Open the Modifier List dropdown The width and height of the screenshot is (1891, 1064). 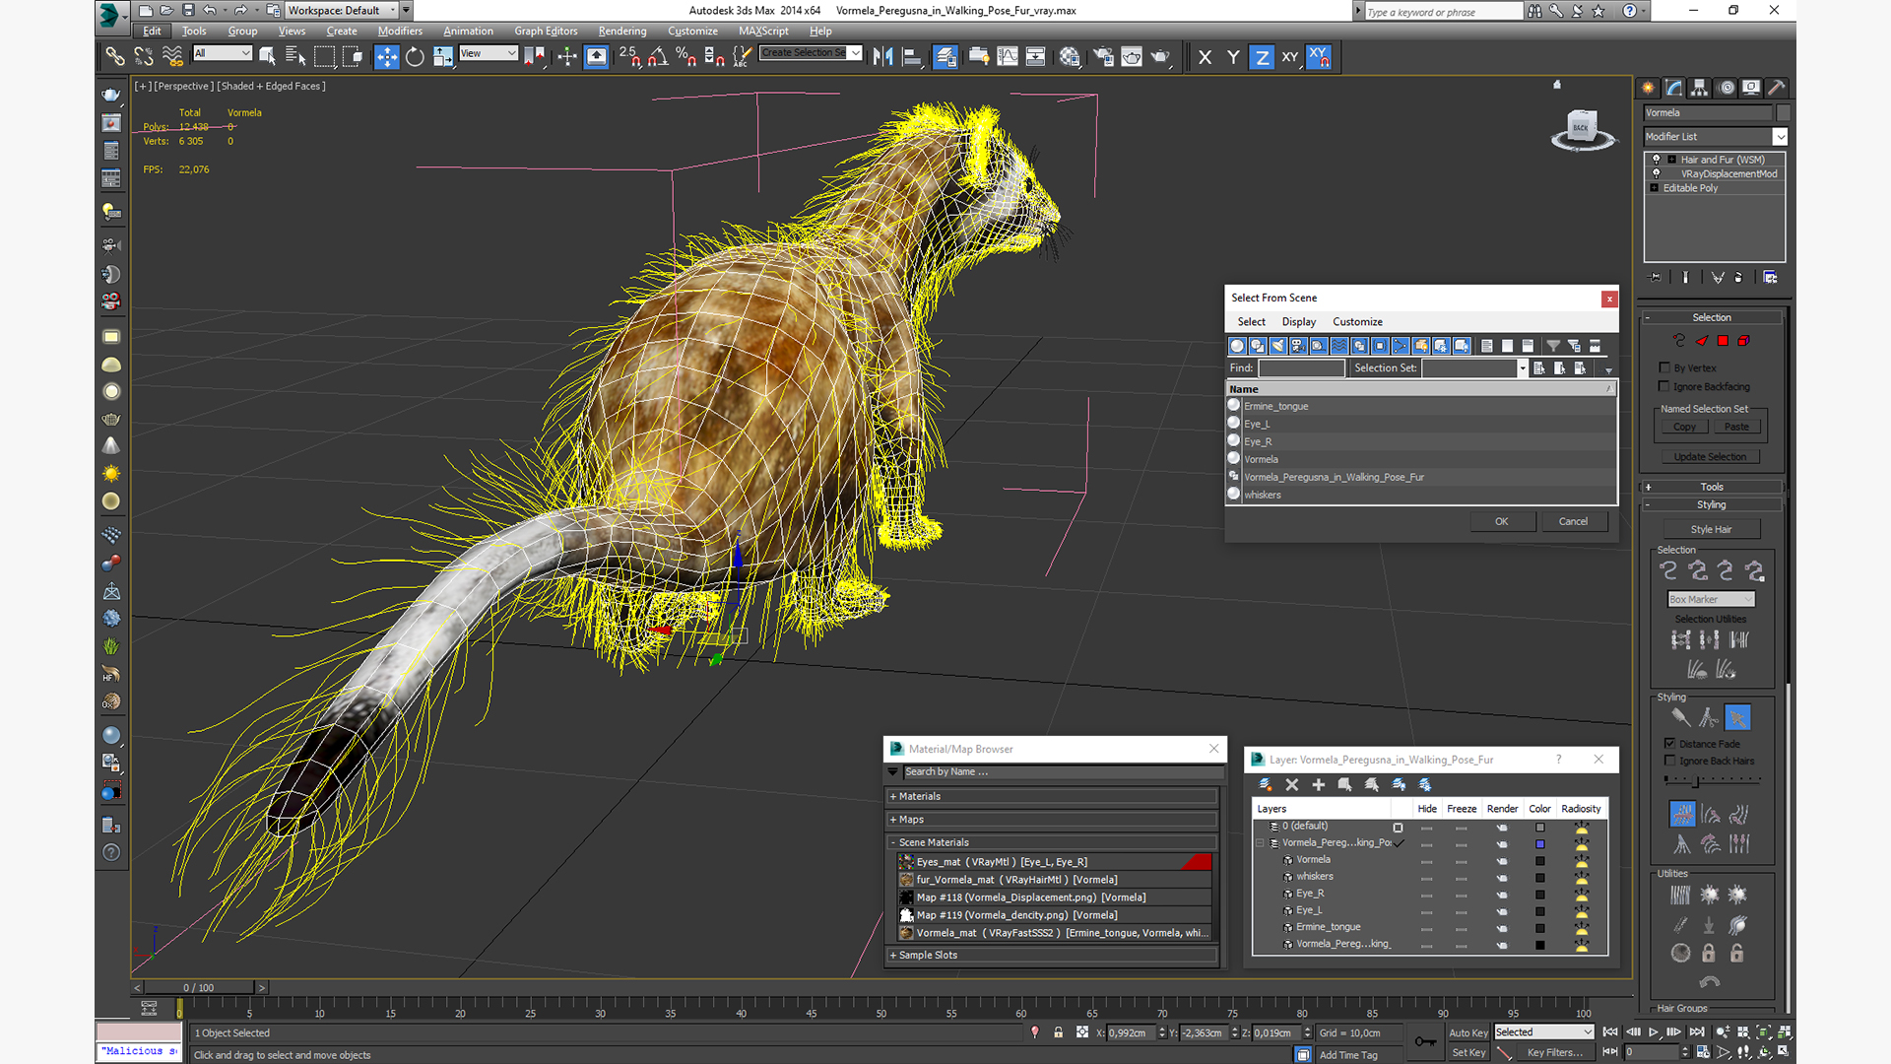coord(1780,137)
